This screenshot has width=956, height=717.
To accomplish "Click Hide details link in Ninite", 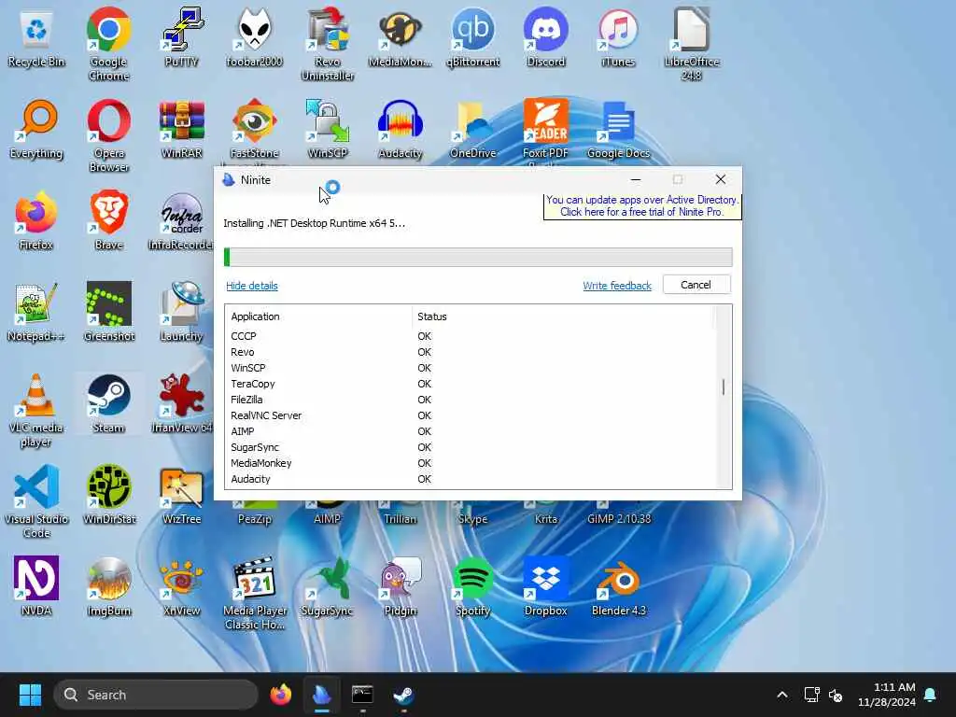I will tap(252, 286).
